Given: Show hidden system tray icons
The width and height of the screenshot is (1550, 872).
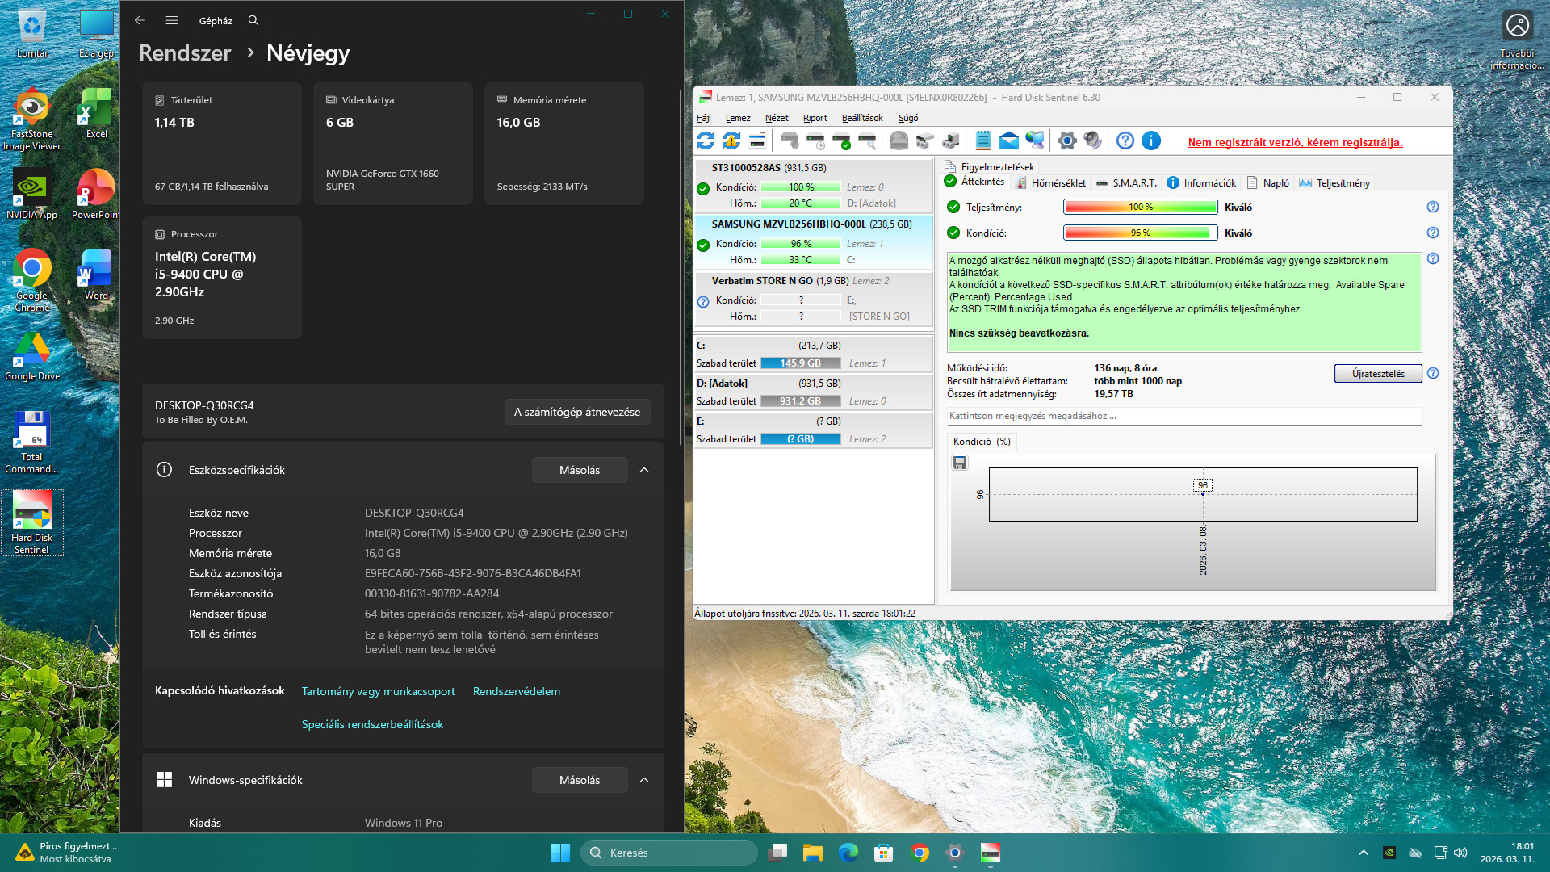Looking at the screenshot, I should (x=1364, y=853).
